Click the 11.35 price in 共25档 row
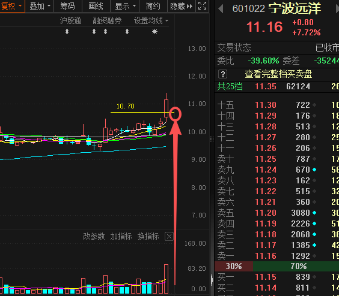The image size is (339, 296). click(x=266, y=86)
